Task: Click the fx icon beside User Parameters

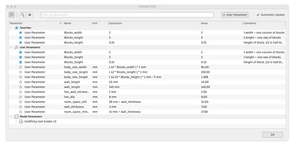Action: coord(17,47)
